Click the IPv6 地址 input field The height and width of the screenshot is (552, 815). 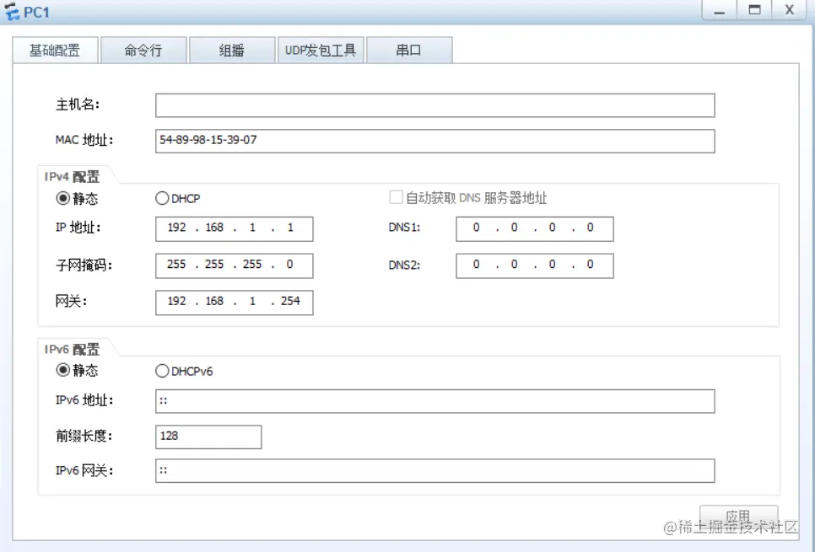[x=435, y=401]
